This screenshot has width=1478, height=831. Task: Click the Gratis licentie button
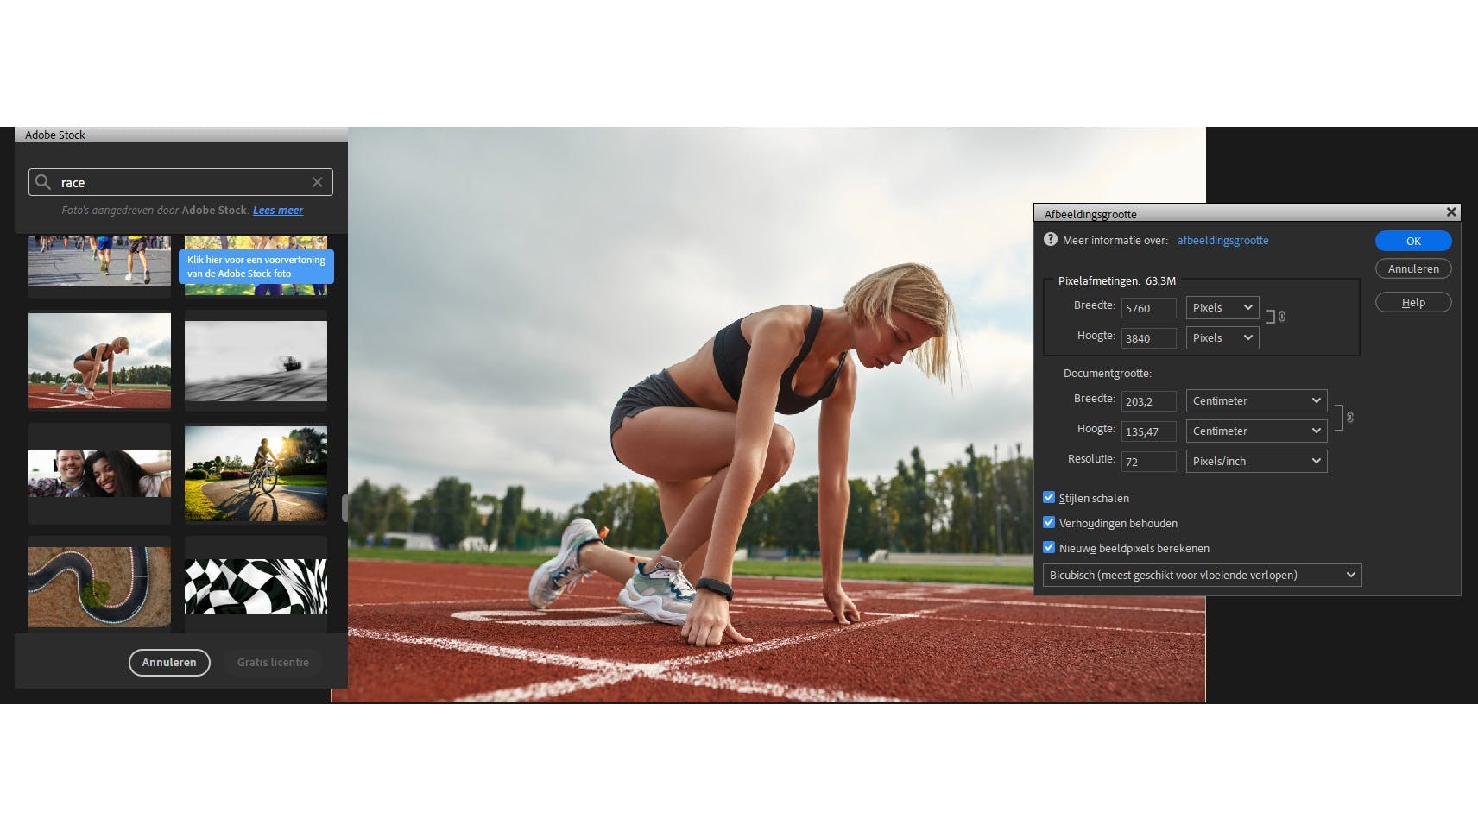pos(273,663)
